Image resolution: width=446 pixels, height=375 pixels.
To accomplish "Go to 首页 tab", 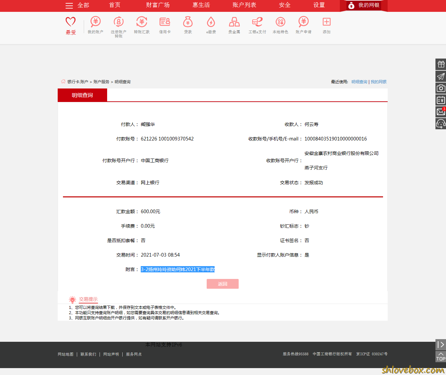I will (115, 5).
